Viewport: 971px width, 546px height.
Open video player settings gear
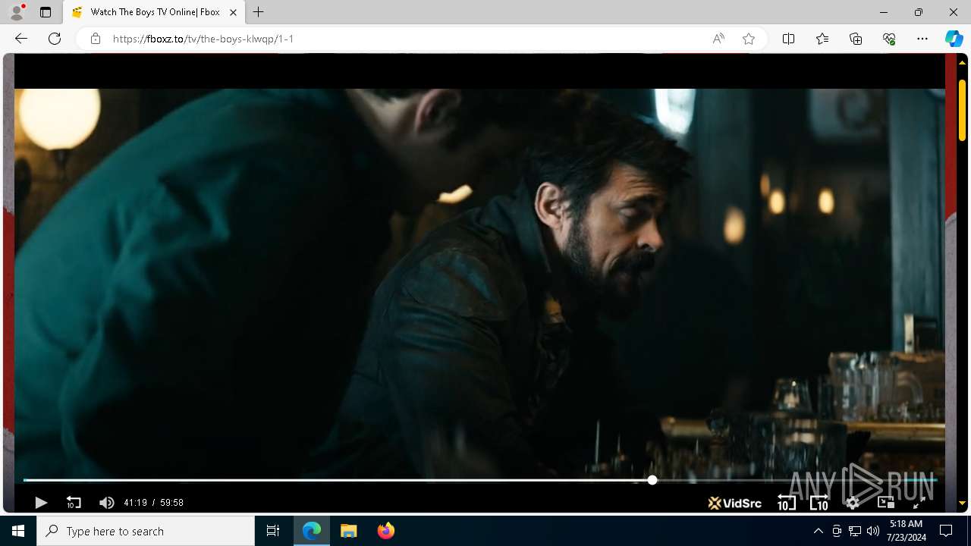coord(853,502)
